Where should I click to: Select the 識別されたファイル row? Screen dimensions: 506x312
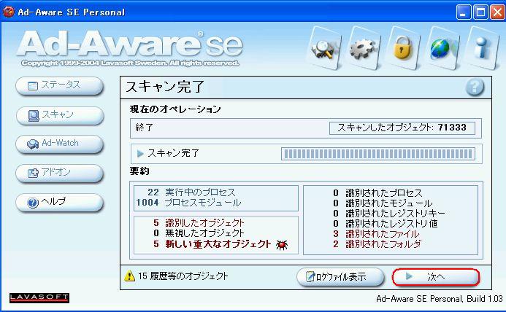(376, 234)
